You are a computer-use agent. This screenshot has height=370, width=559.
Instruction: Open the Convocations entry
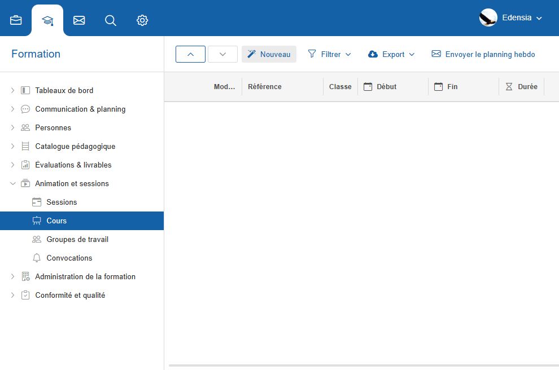coord(82,258)
